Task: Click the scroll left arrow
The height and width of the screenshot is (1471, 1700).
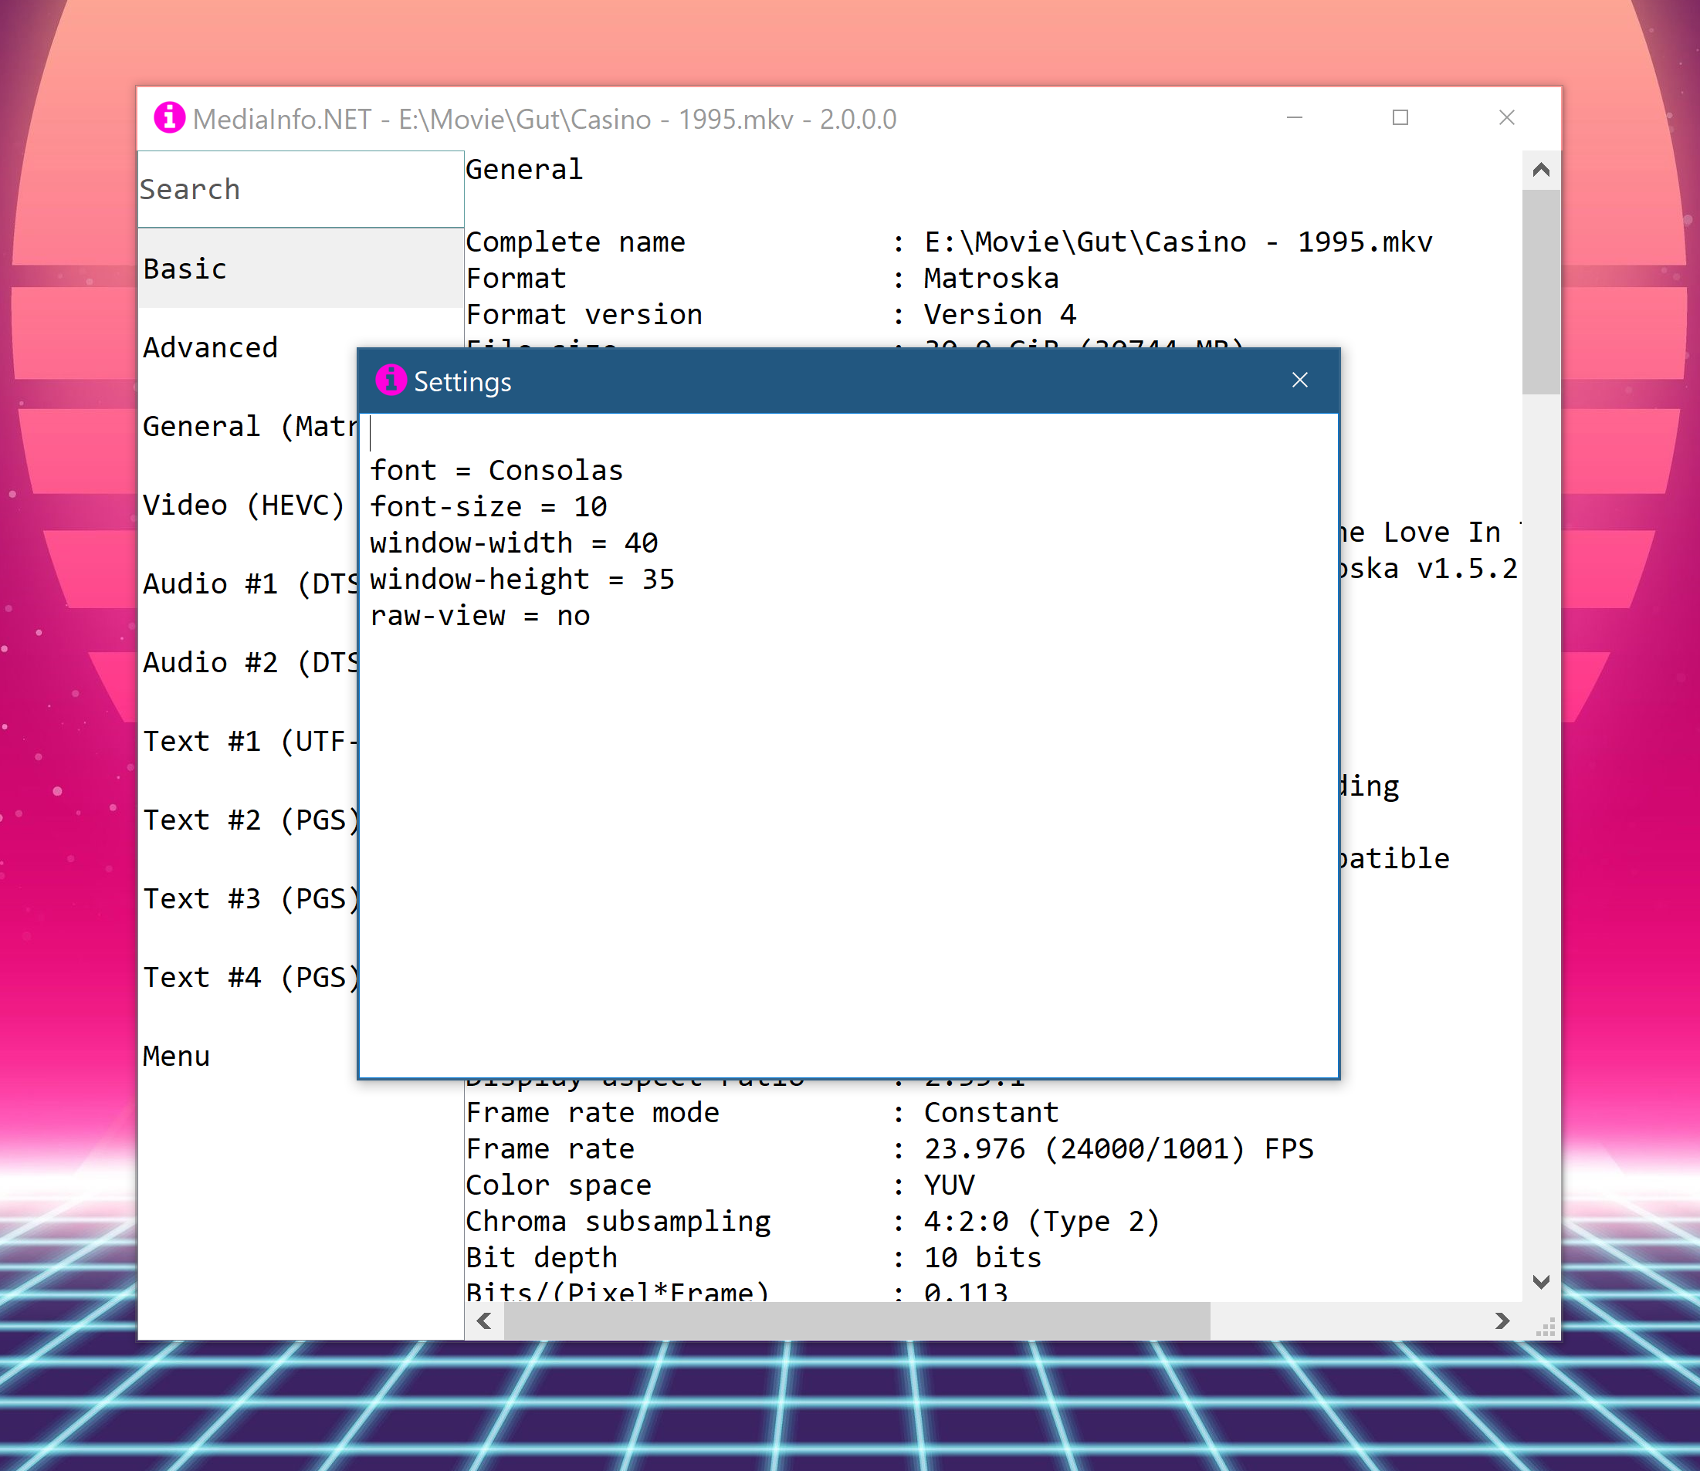Action: pyautogui.click(x=485, y=1321)
